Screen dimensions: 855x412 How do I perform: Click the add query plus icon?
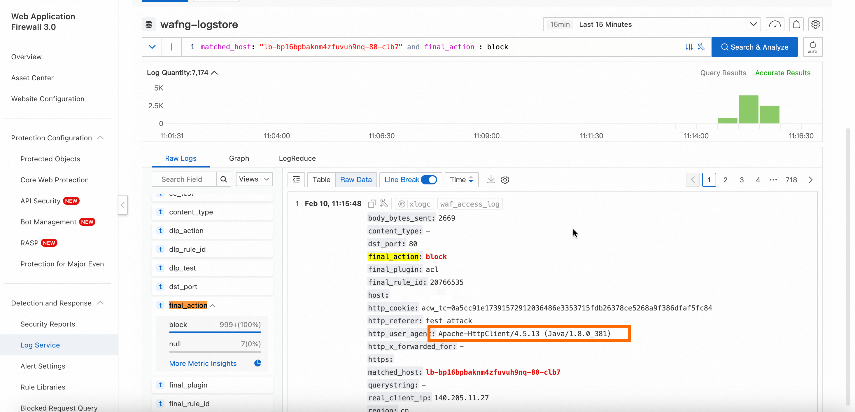(171, 47)
